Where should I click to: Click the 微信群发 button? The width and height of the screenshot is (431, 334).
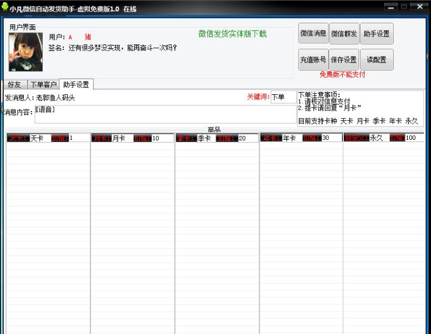[344, 34]
